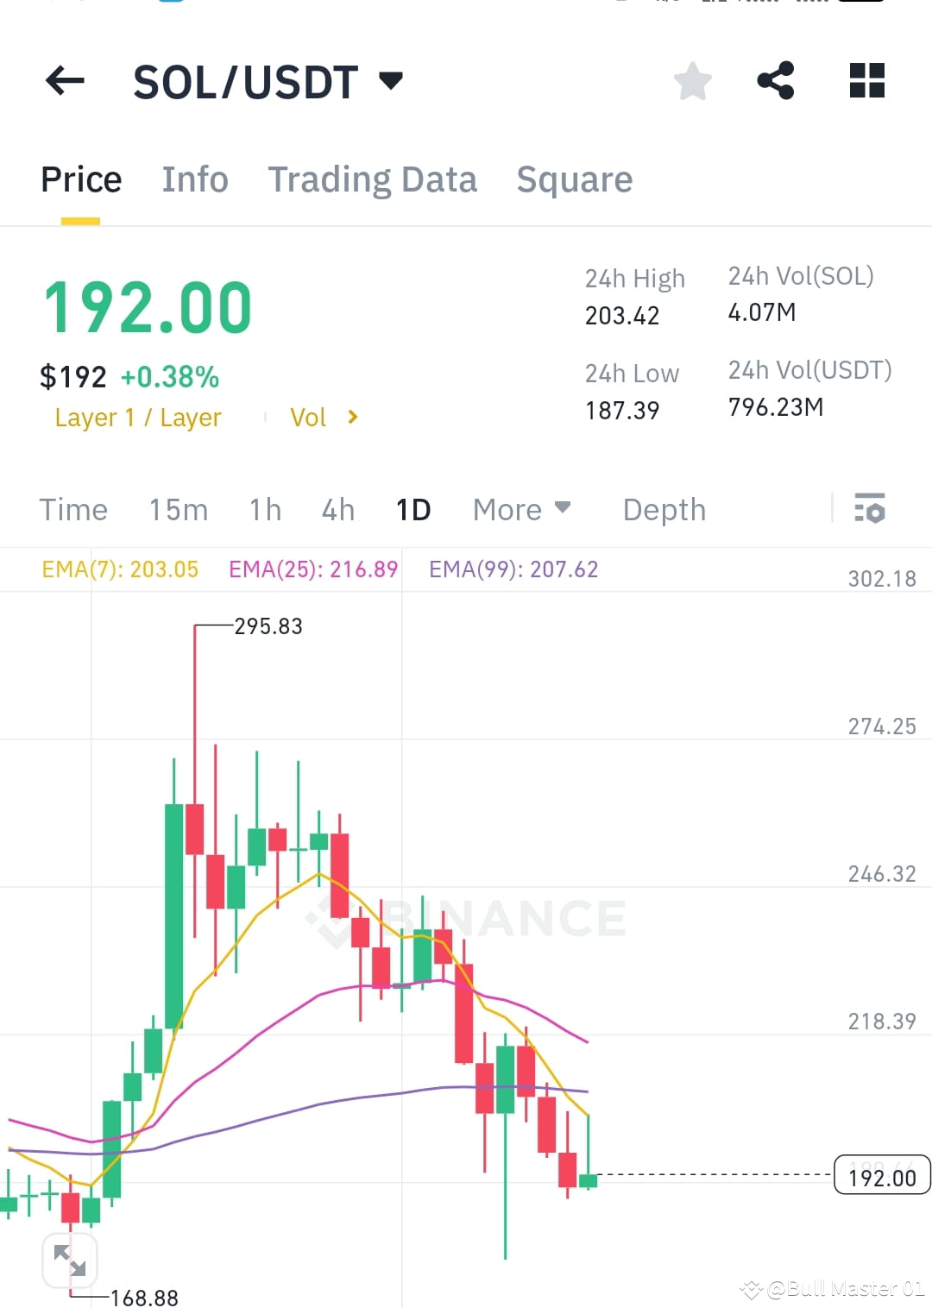932x1308 pixels.
Task: Open the Square tab
Action: 574,179
